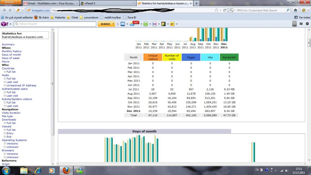The height and width of the screenshot is (175, 311).
Task: Open a new browser tab
Action: coord(196,3)
